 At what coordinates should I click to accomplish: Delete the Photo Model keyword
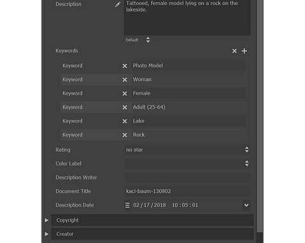[125, 66]
